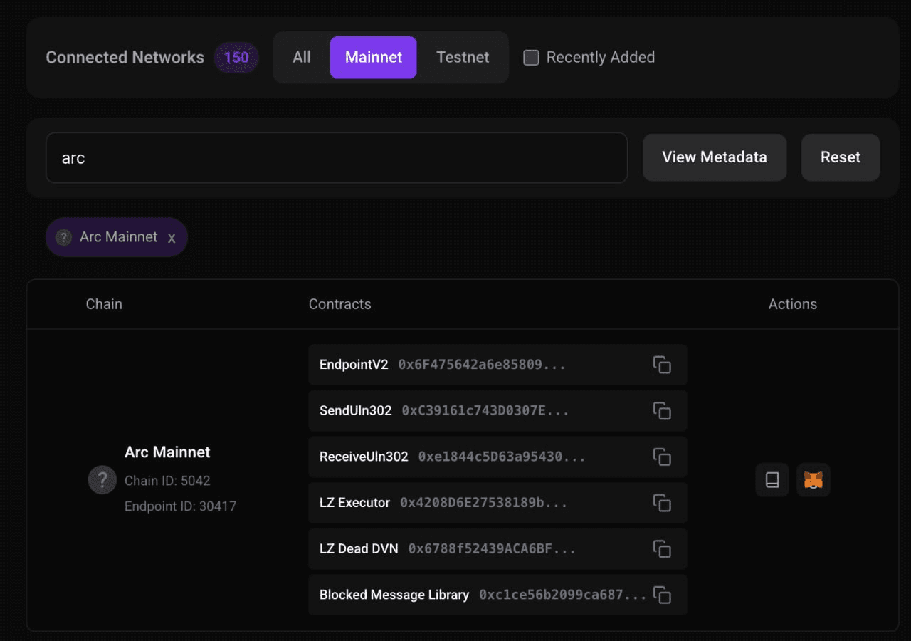
Task: Enable the Recently Added checkbox
Action: (x=531, y=58)
